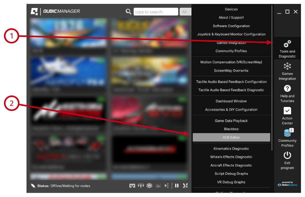Click the plug connection status icon
Viewport: 305px width, 197px height.
coord(33,186)
